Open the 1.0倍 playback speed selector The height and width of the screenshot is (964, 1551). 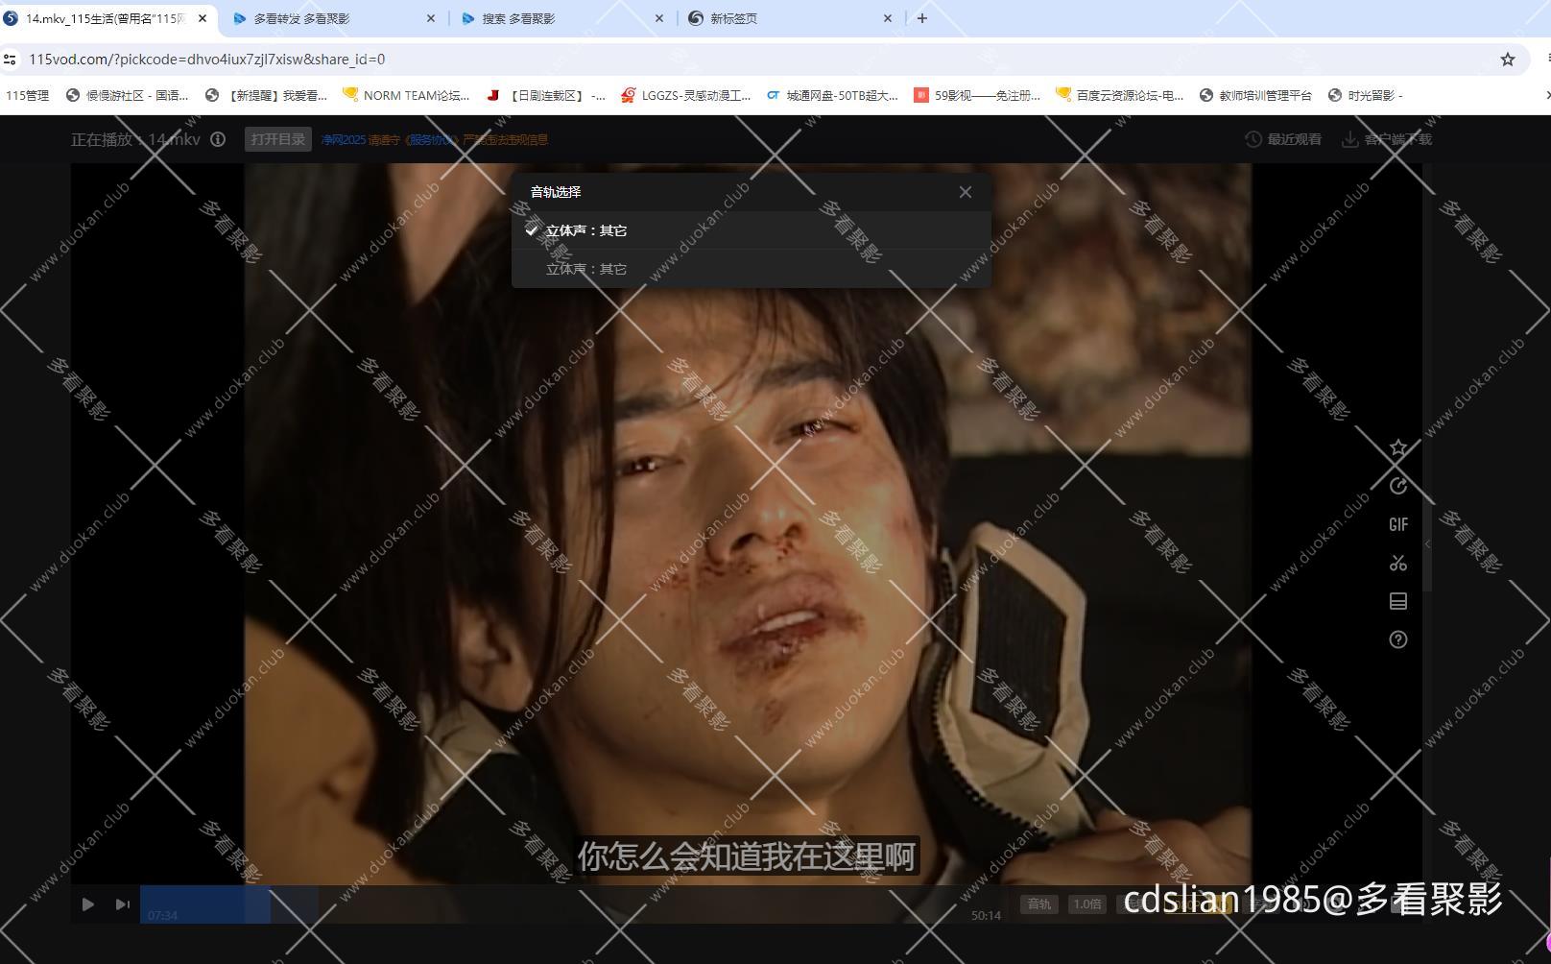(x=1087, y=904)
